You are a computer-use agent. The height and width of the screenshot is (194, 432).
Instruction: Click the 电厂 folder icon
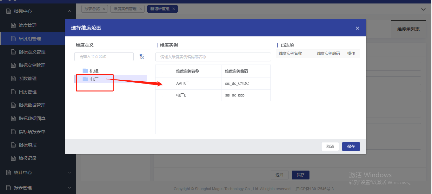click(x=85, y=79)
